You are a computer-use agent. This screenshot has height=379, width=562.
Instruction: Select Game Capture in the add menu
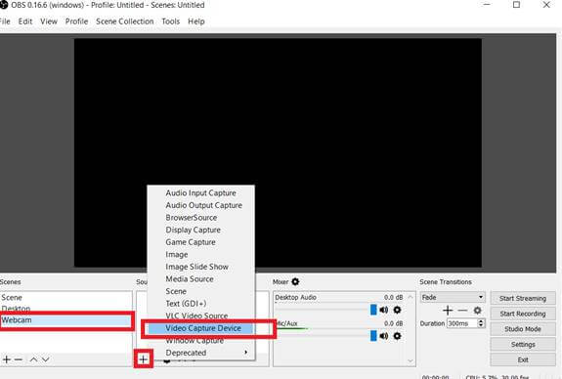point(200,242)
